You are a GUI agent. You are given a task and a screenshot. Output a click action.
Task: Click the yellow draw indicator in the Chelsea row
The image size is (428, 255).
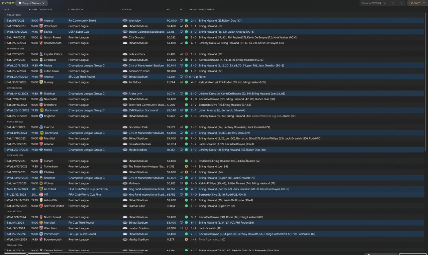click(186, 172)
